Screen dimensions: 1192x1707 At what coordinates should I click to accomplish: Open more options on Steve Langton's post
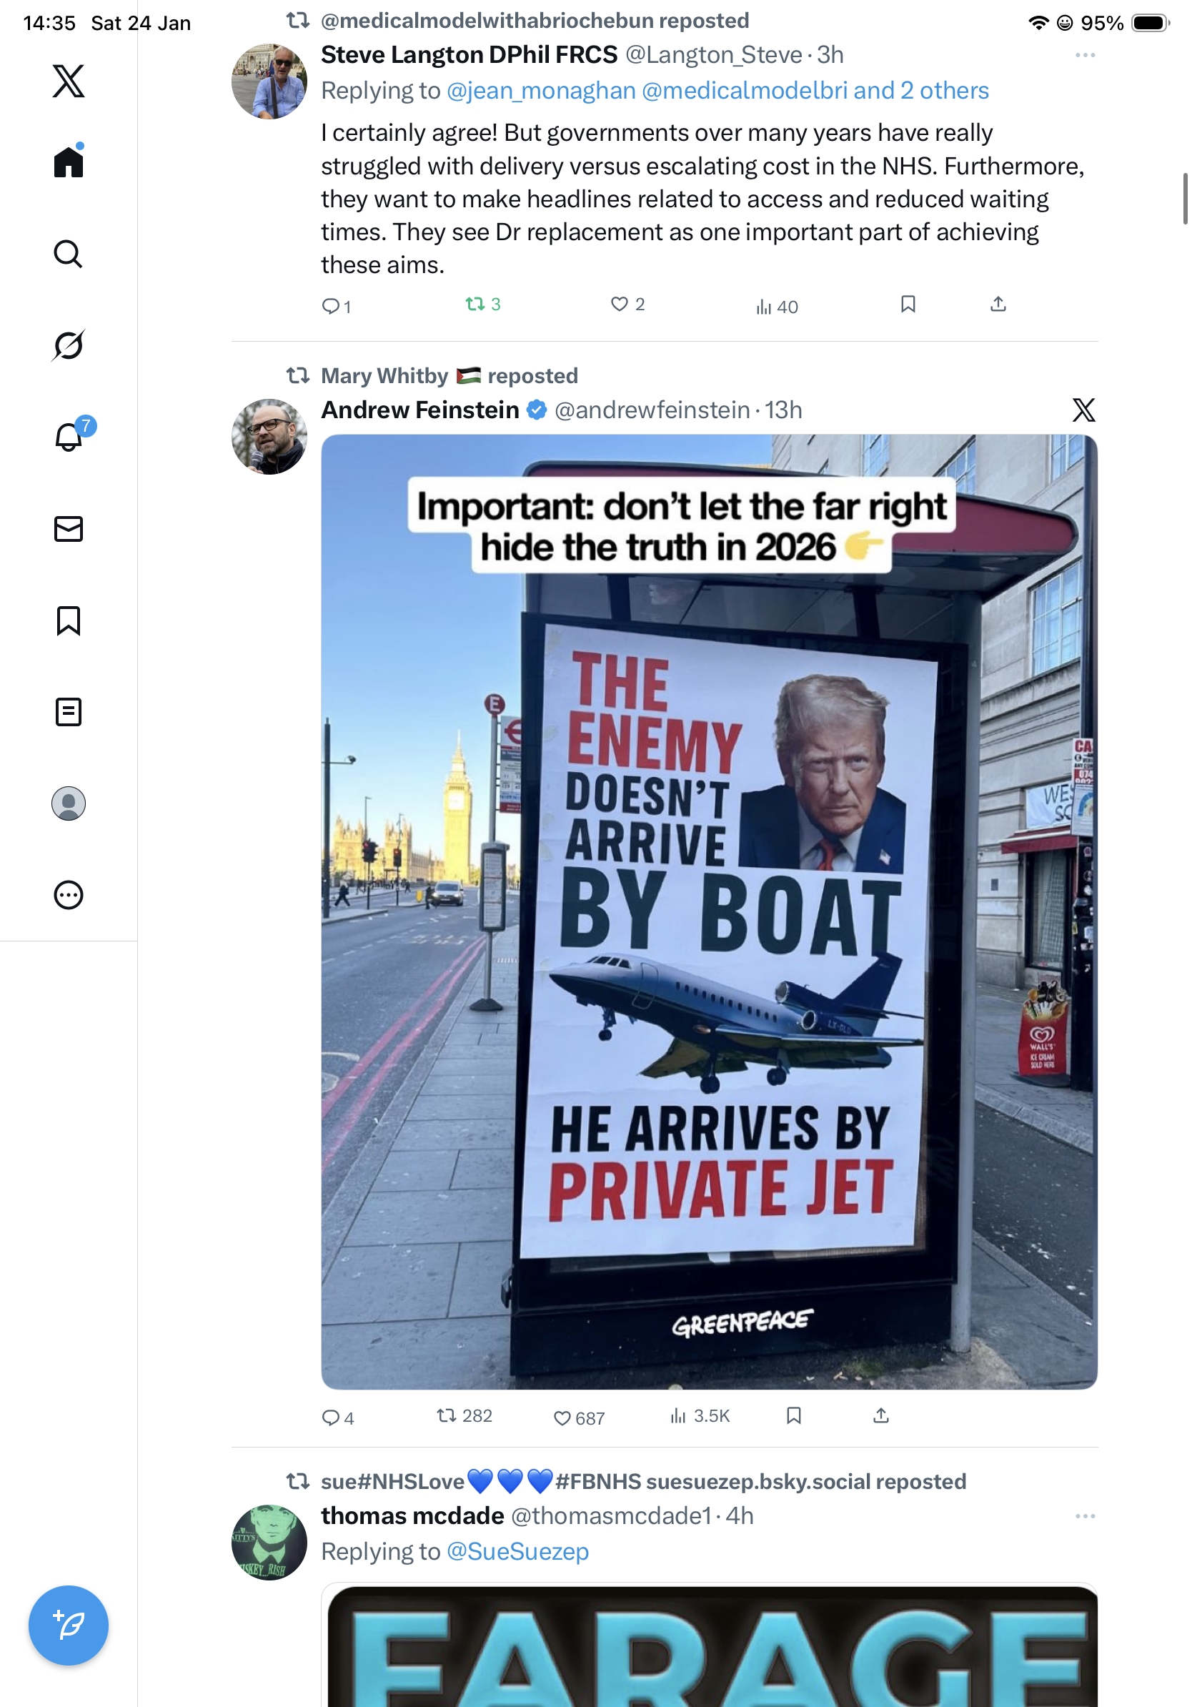pyautogui.click(x=1085, y=55)
